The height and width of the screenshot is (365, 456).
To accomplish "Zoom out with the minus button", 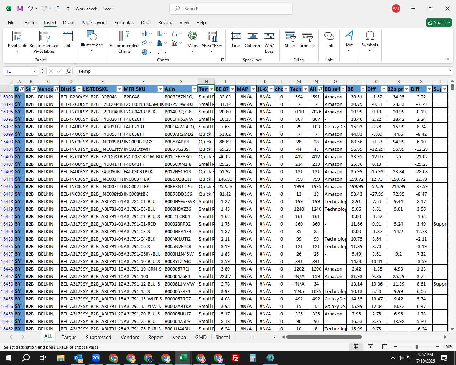I will tap(395, 347).
